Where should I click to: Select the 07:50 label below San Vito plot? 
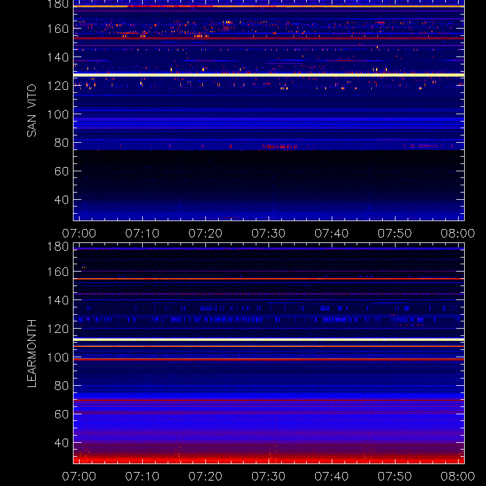tap(394, 233)
